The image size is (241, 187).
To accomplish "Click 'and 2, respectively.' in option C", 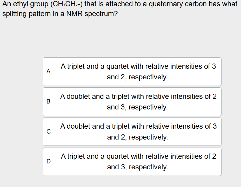I will (x=137, y=137).
